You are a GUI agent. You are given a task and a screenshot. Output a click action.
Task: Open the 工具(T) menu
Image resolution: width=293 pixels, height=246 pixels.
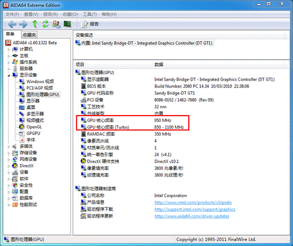pos(90,14)
